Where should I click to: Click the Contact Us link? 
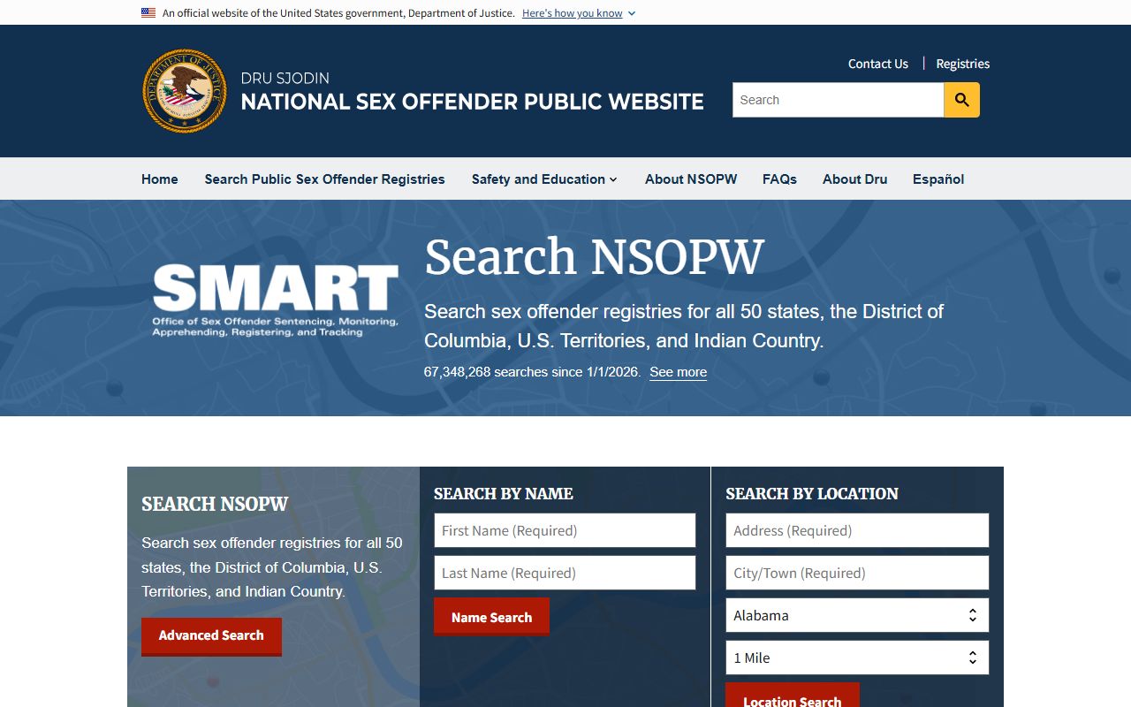point(878,64)
